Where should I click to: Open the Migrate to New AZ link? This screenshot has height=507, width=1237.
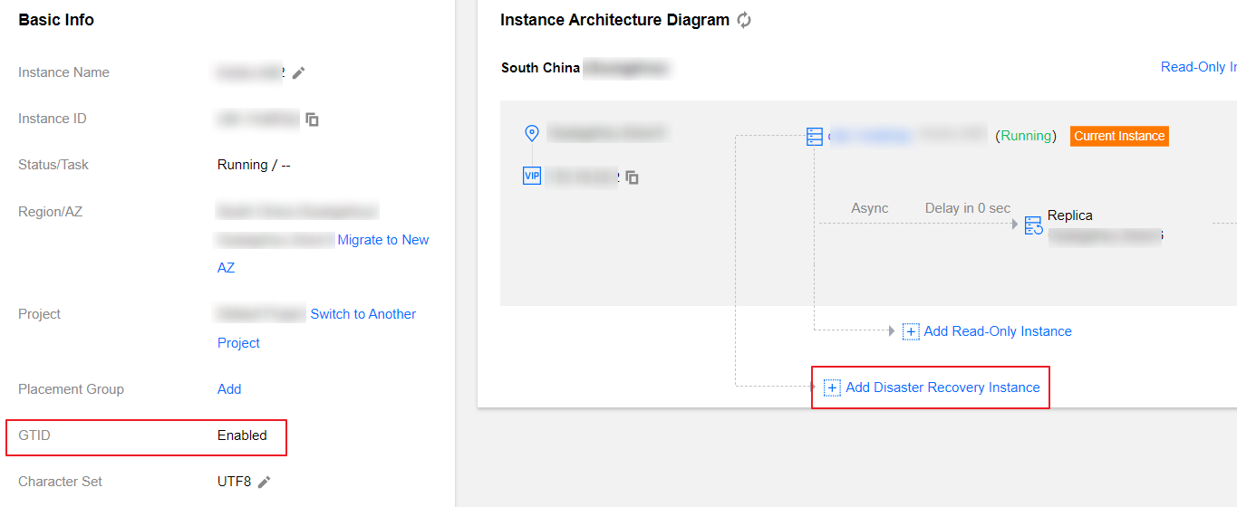[383, 240]
